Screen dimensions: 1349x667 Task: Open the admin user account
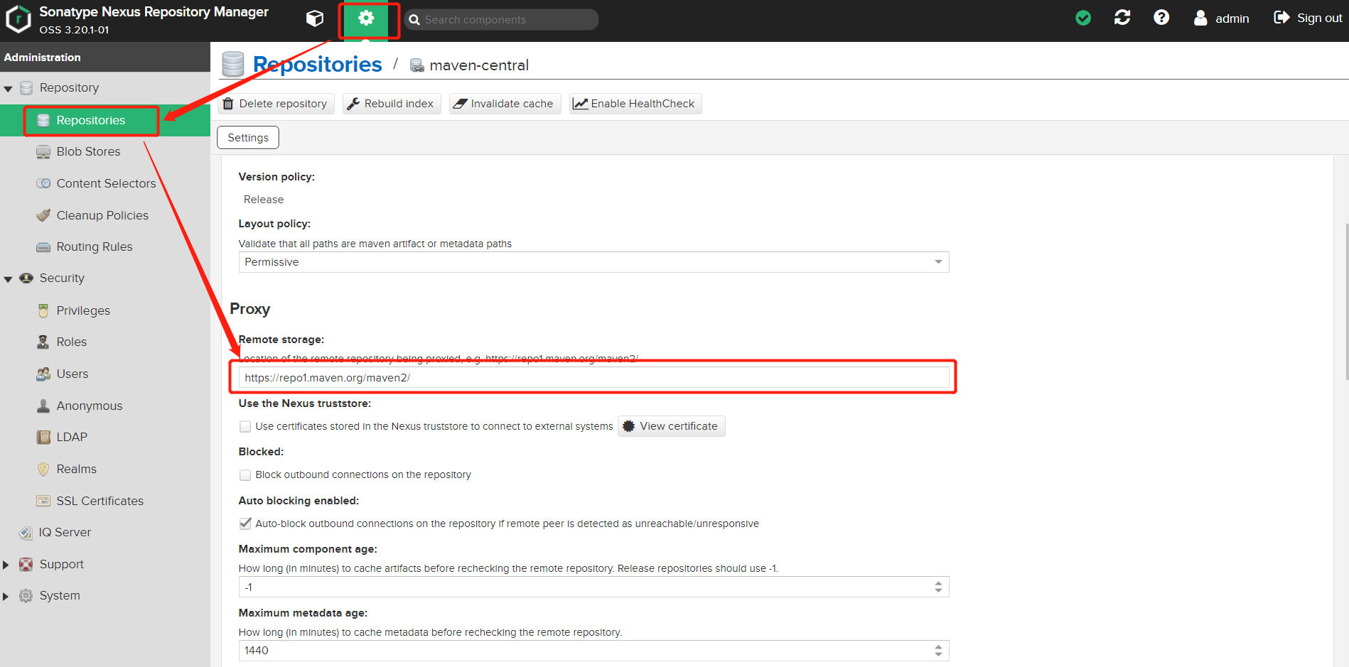(1221, 18)
